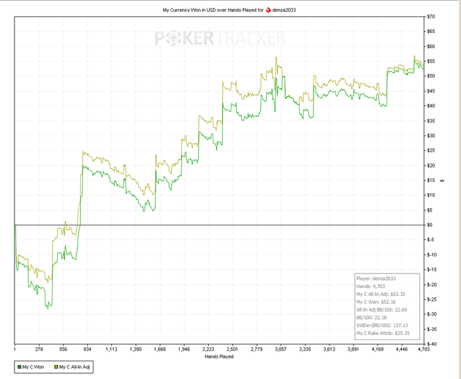Click the 834 x-axis tick label
Viewport: 461px width, 379px height.
coord(88,349)
